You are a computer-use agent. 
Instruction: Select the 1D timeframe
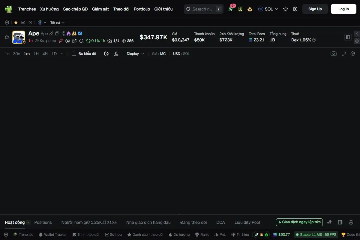pyautogui.click(x=54, y=54)
